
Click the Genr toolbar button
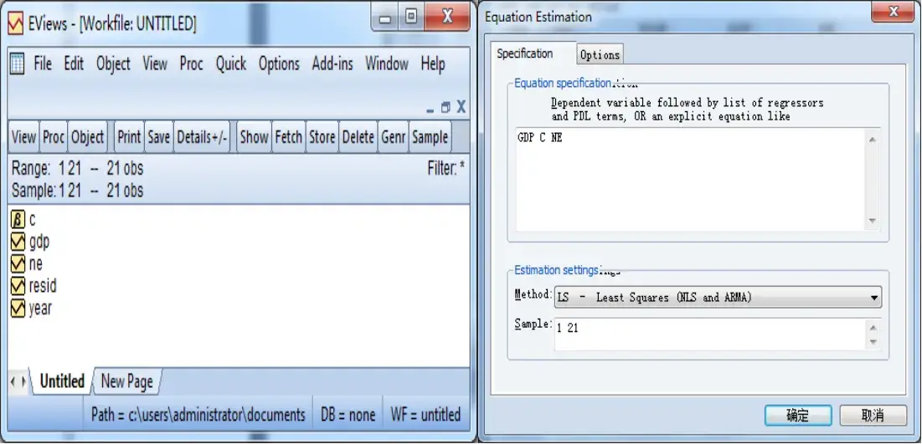coord(394,137)
